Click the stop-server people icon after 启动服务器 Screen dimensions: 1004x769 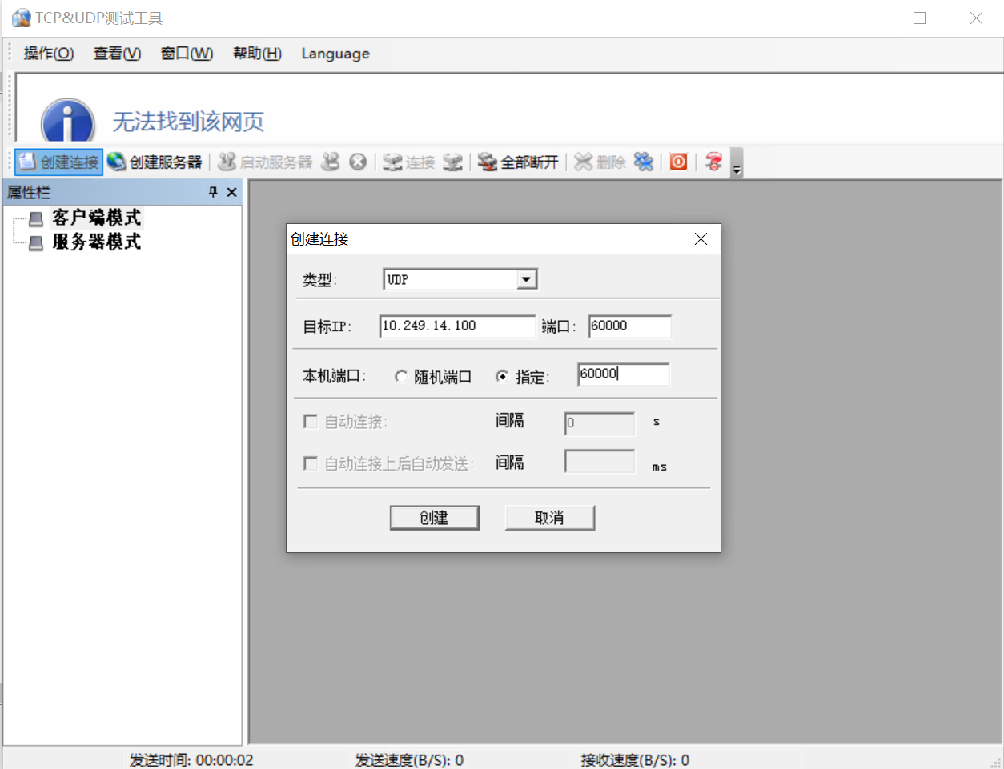click(331, 162)
